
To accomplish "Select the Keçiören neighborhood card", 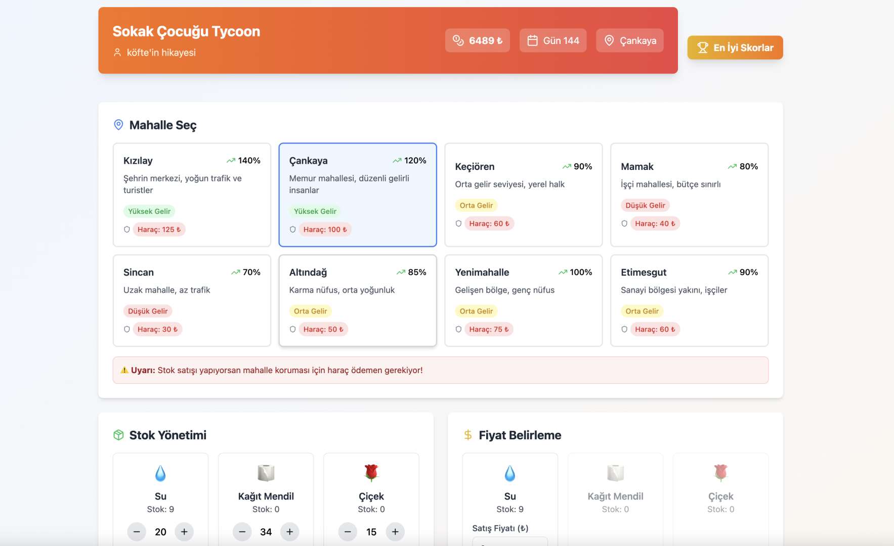I will 523,195.
